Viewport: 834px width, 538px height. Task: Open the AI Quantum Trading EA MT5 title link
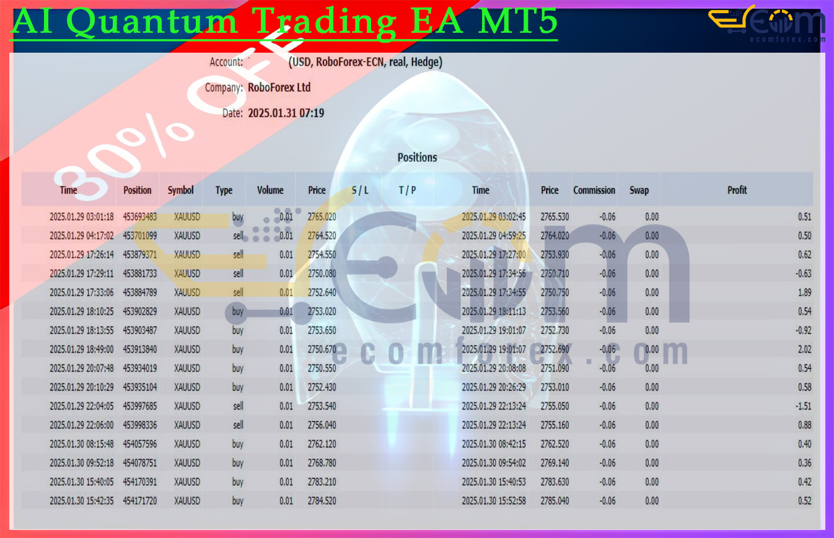(x=284, y=22)
